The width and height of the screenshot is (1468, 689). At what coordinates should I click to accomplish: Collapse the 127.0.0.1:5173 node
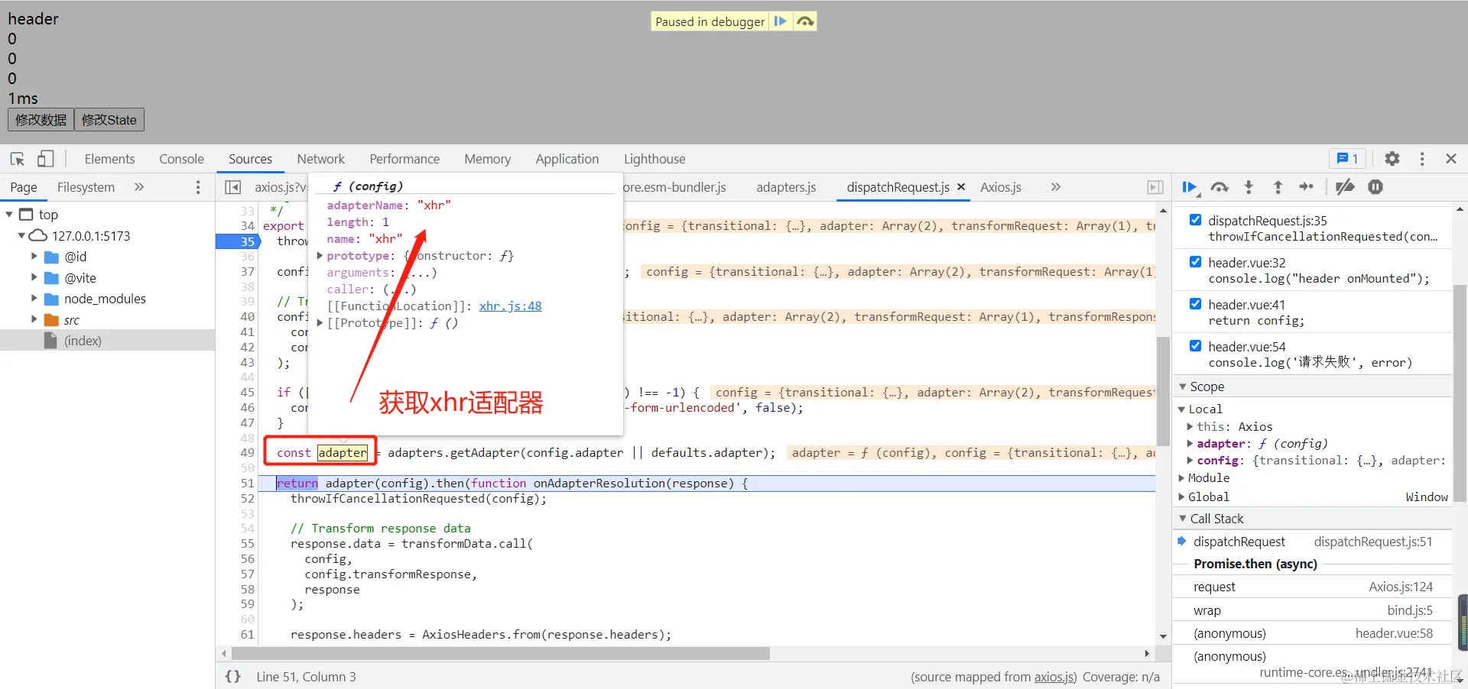(22, 236)
